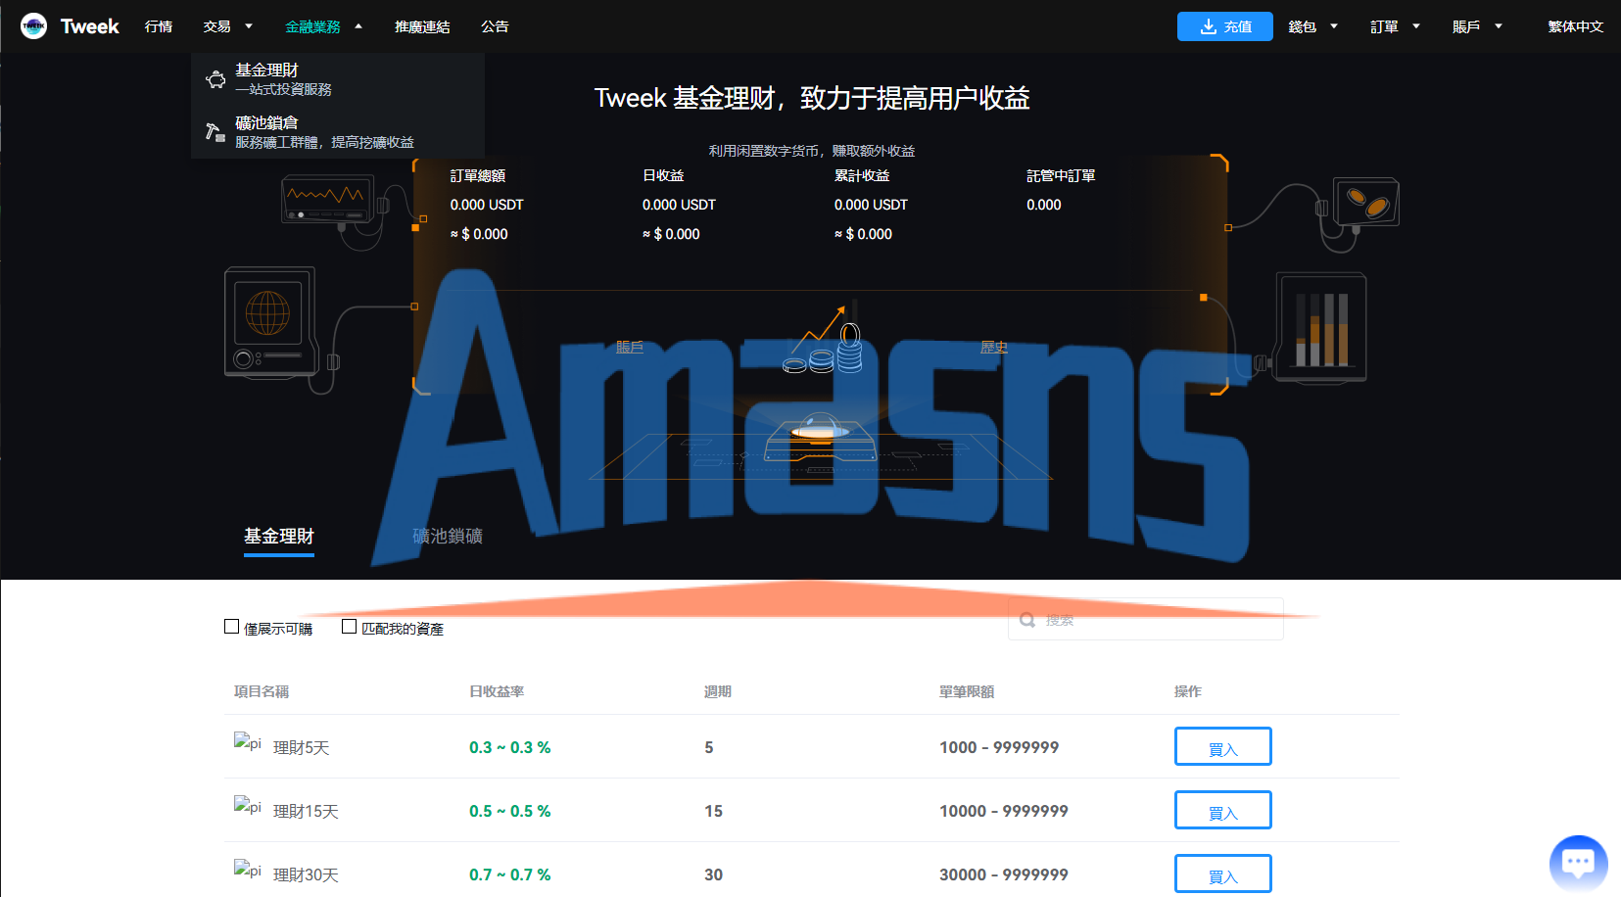The width and height of the screenshot is (1621, 897).
Task: Click the 充值 deposit button
Action: (x=1225, y=26)
